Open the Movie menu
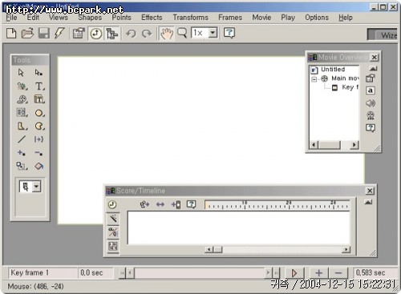 [261, 18]
